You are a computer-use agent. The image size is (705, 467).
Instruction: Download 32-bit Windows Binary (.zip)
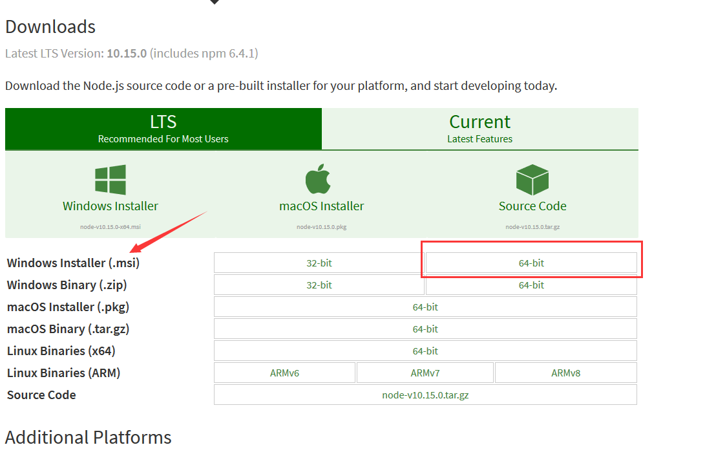click(319, 285)
